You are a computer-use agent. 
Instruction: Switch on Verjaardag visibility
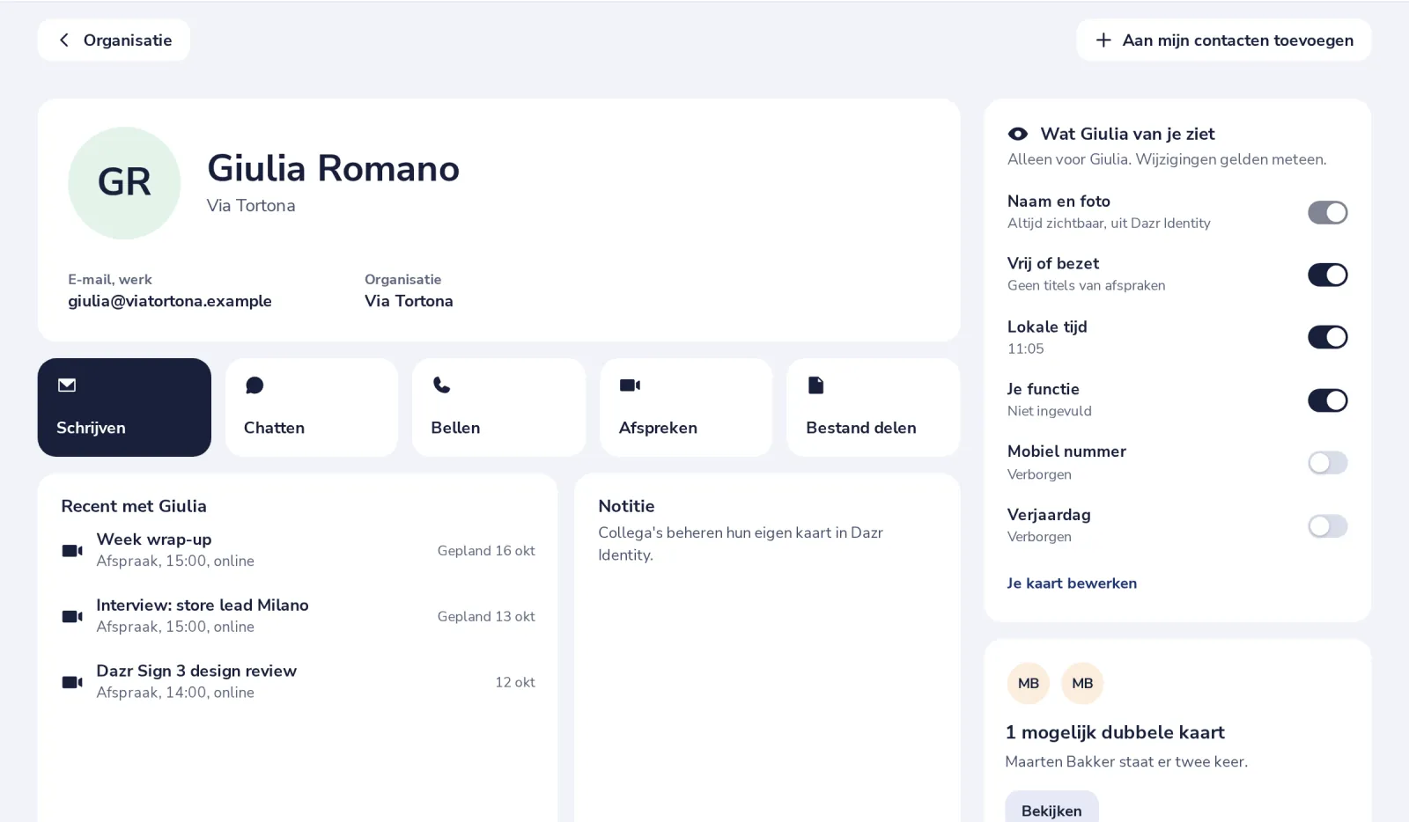(1327, 526)
